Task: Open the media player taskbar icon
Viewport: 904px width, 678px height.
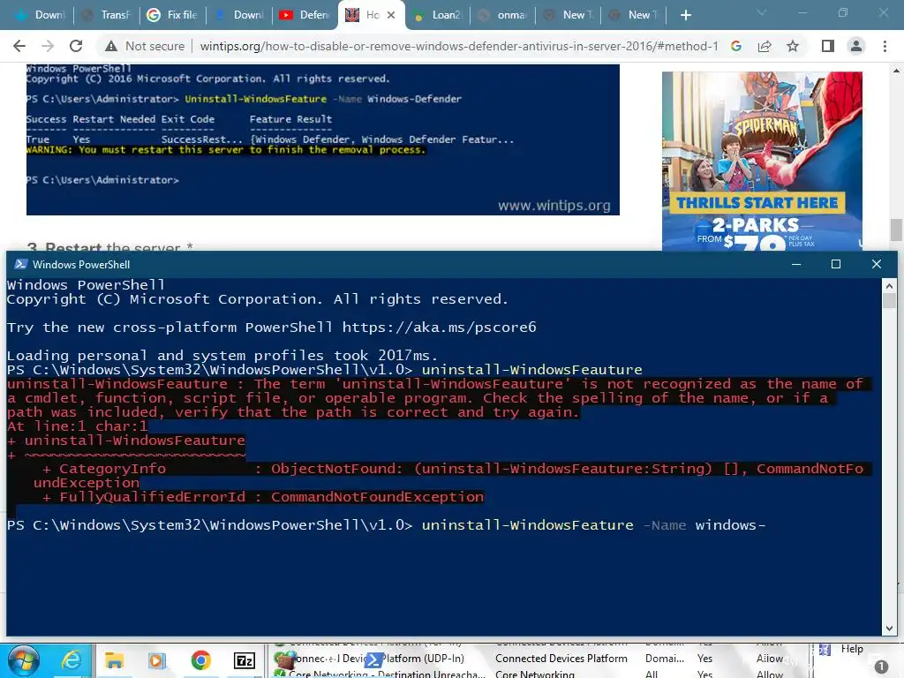Action: tap(157, 660)
